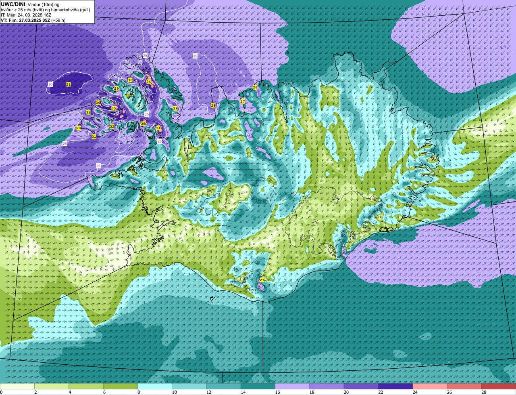Click the yellow 31 label inside the 30 contour
Viewport: 516px width, 395px height.
click(69, 84)
